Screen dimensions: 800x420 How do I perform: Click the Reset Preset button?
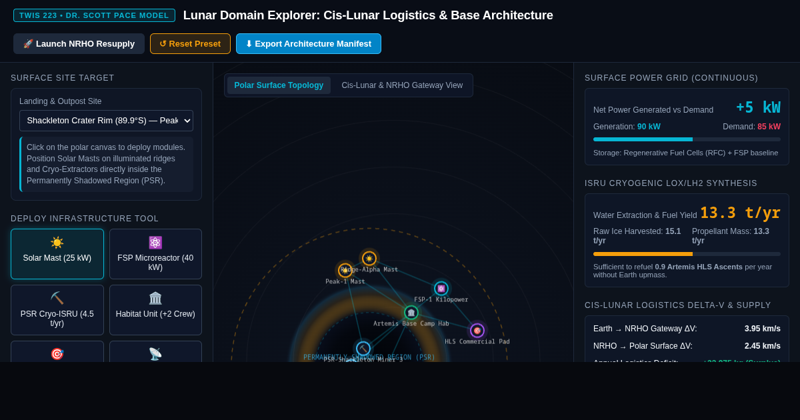(x=190, y=43)
